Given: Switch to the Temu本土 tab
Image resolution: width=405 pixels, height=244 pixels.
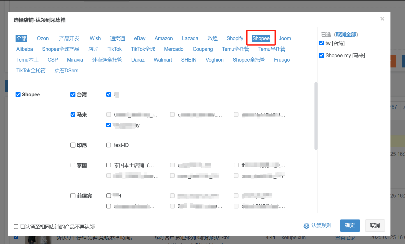Looking at the screenshot, I should tap(27, 60).
